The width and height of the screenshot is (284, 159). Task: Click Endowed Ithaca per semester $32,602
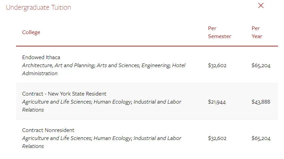pos(217,65)
